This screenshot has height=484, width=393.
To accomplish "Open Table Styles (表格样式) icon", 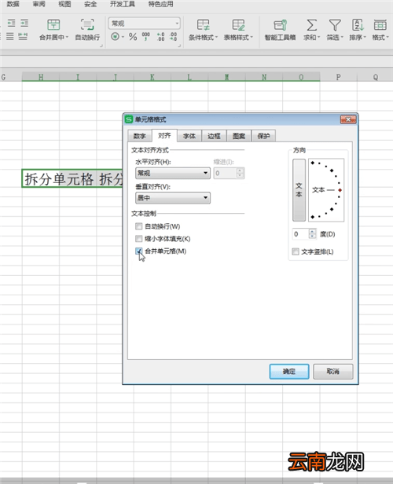I will [x=238, y=24].
